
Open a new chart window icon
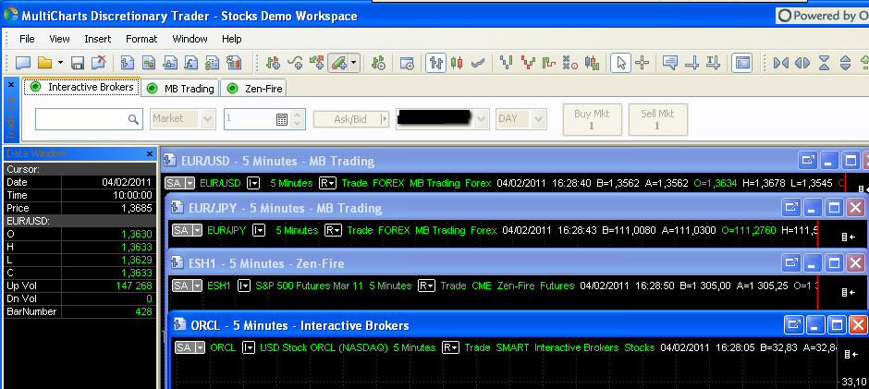coord(128,63)
